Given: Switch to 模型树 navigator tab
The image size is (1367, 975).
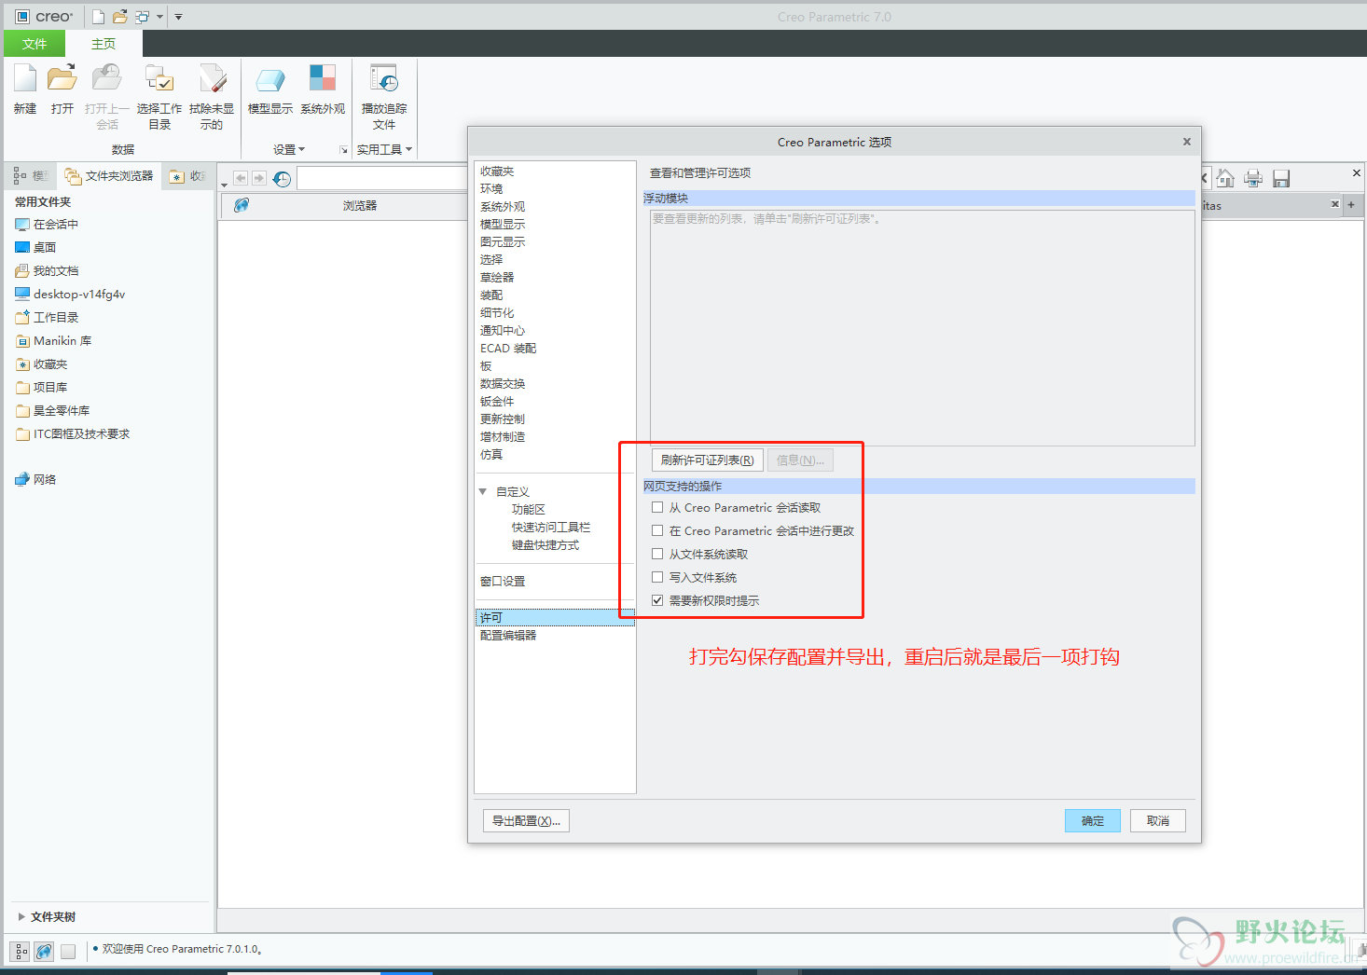Looking at the screenshot, I should [x=31, y=175].
